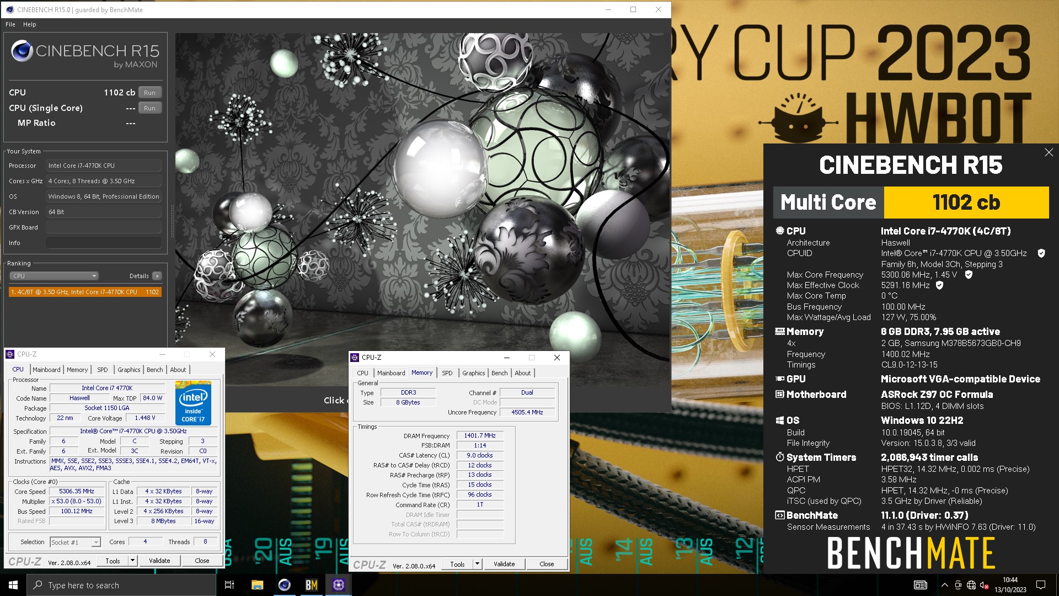The height and width of the screenshot is (596, 1059).
Task: Click the verified shield next to CPUID
Action: (1041, 253)
